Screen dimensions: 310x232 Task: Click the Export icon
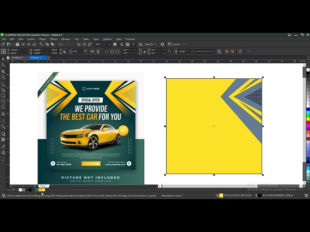(84, 44)
